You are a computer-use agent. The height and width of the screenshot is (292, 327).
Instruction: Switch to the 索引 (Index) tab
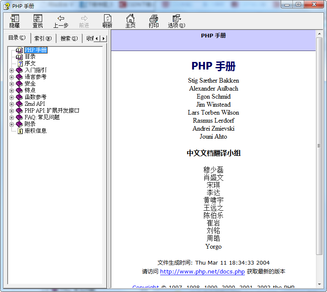coord(43,38)
